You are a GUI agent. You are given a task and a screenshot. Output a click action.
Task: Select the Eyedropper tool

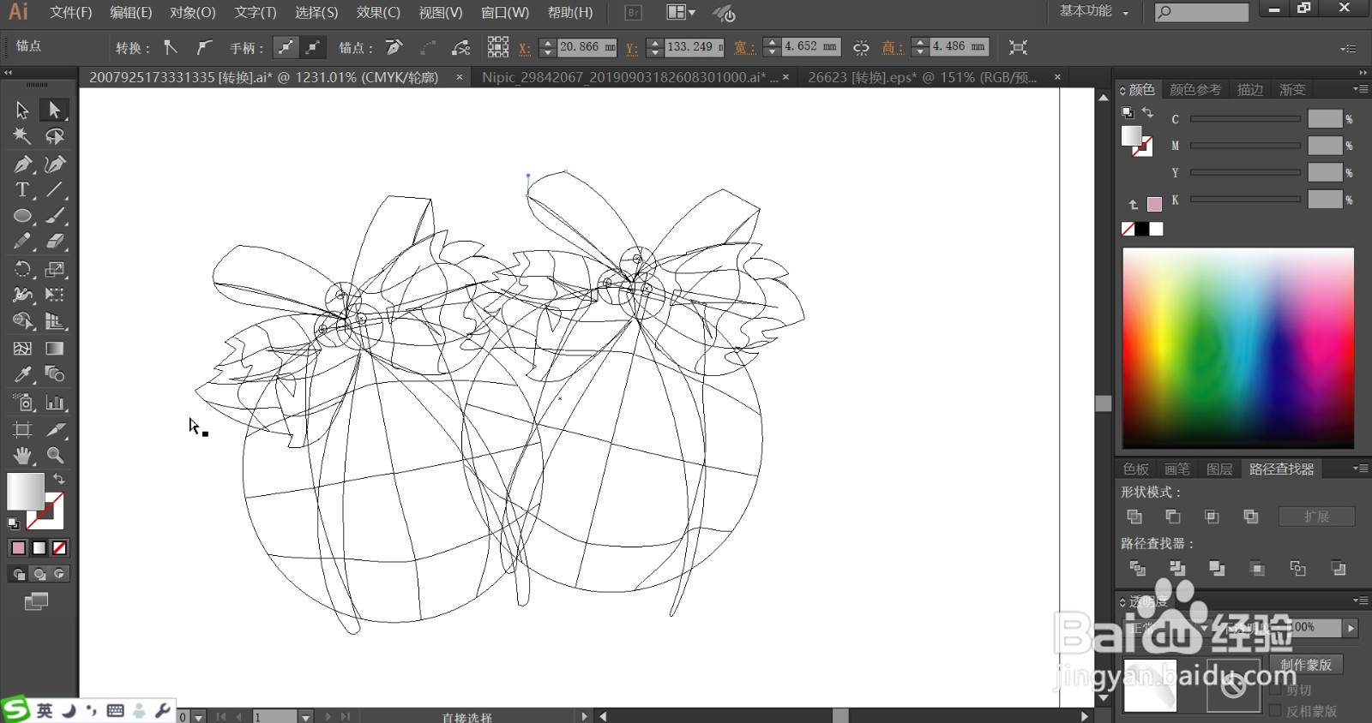coord(22,374)
